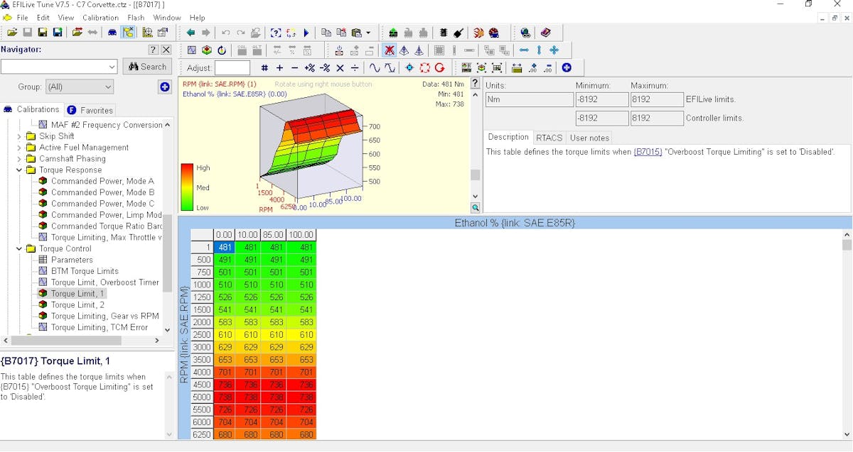Click the blue car icon in toolbar
Screen dimensions: 853x452
112,33
